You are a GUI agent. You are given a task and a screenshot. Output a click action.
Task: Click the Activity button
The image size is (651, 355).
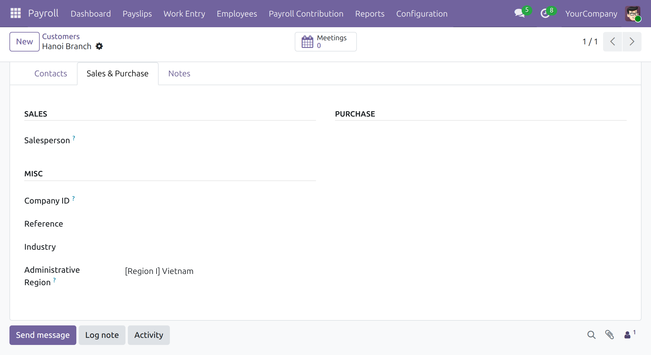point(149,335)
